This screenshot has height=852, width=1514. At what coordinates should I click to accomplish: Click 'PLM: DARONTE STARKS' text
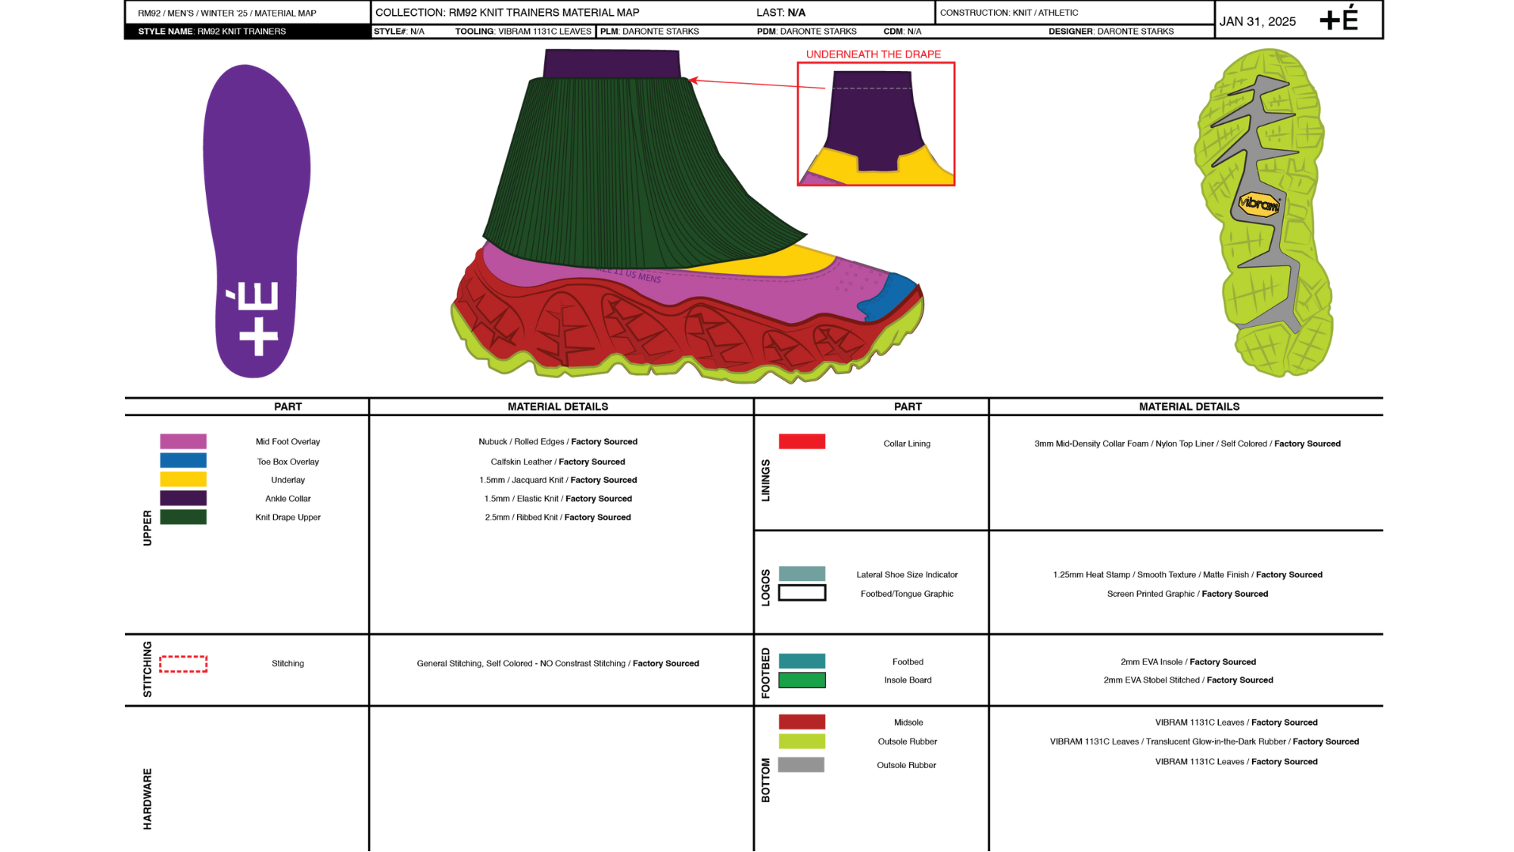(x=650, y=32)
